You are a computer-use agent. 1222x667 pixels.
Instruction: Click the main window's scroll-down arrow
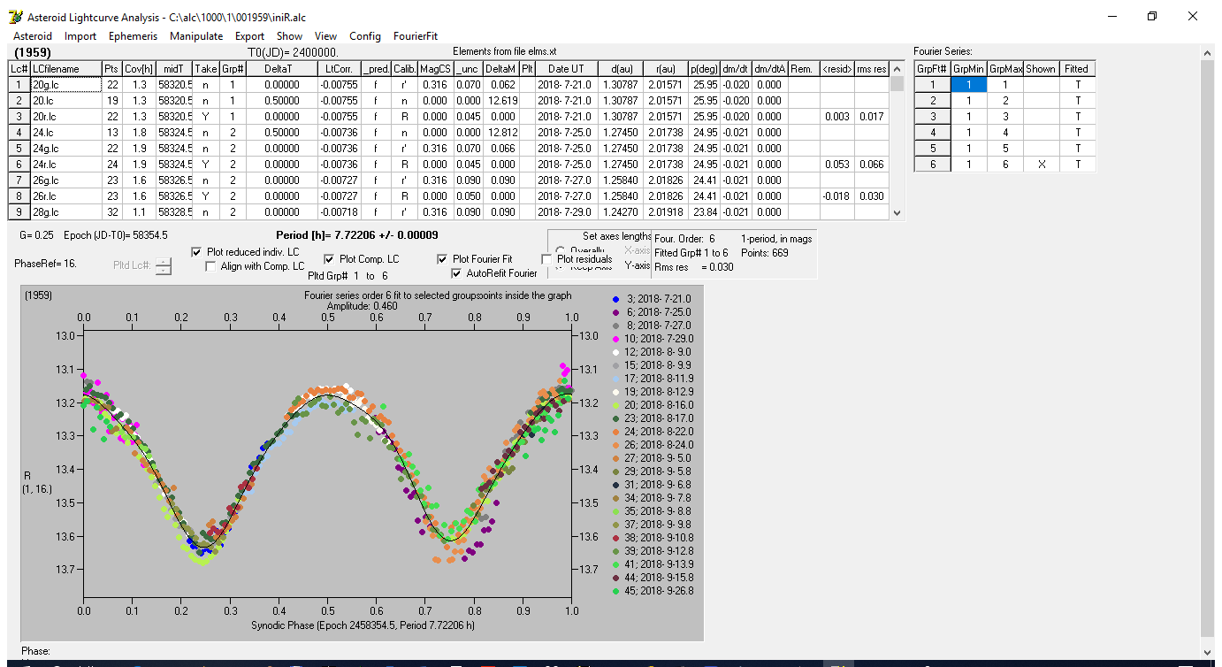1208,651
